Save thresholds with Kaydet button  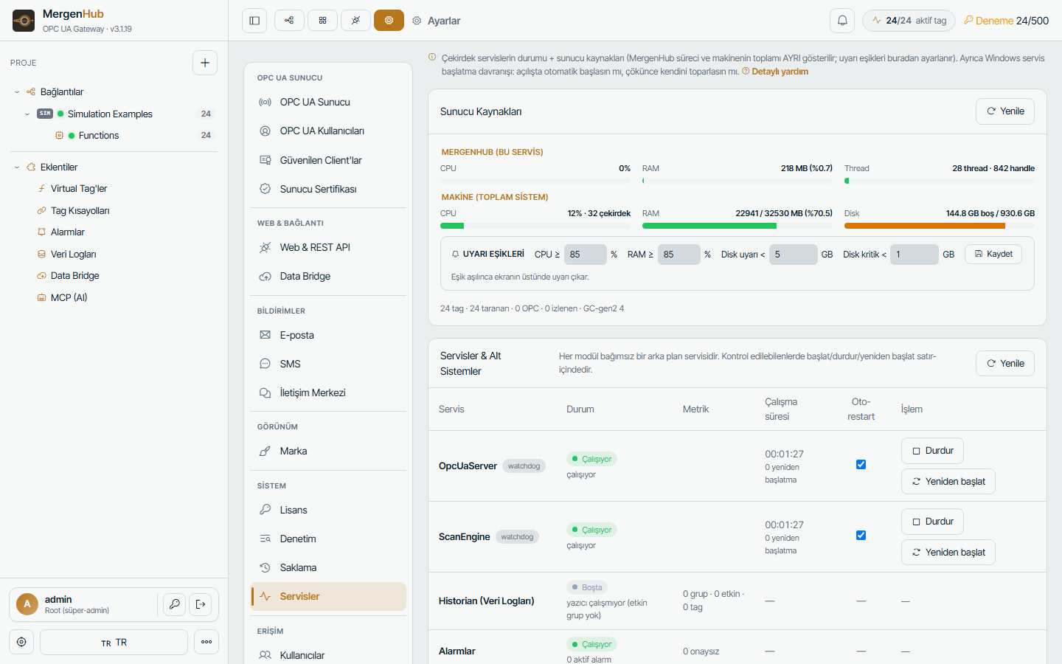993,254
